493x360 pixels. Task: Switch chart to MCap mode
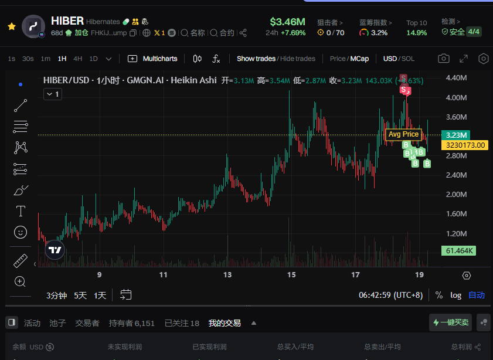tap(359, 59)
